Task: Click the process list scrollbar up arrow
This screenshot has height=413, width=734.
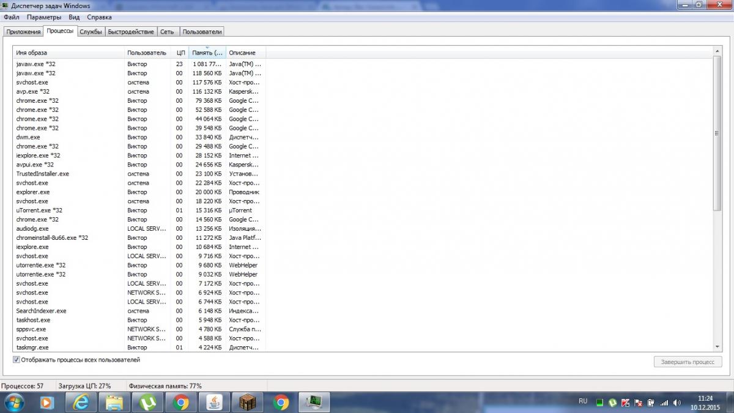Action: pos(717,52)
